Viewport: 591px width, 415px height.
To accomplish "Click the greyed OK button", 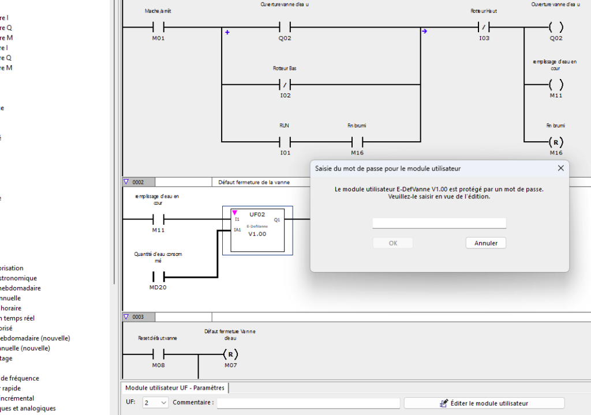I will coord(392,243).
